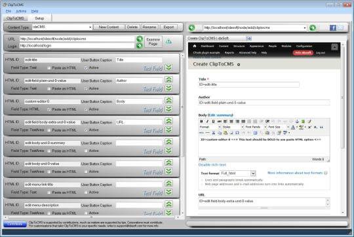Open the Help menu

pos(35,11)
